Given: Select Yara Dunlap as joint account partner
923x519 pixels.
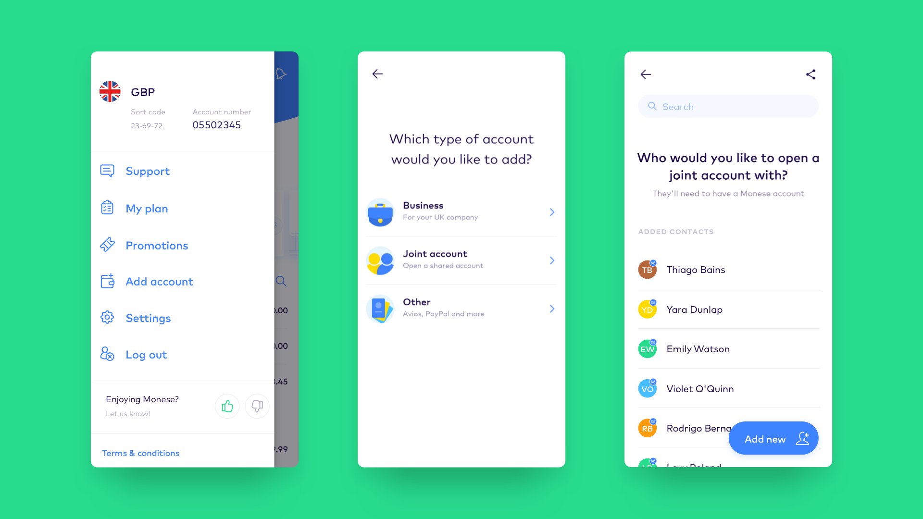Looking at the screenshot, I should (x=728, y=309).
